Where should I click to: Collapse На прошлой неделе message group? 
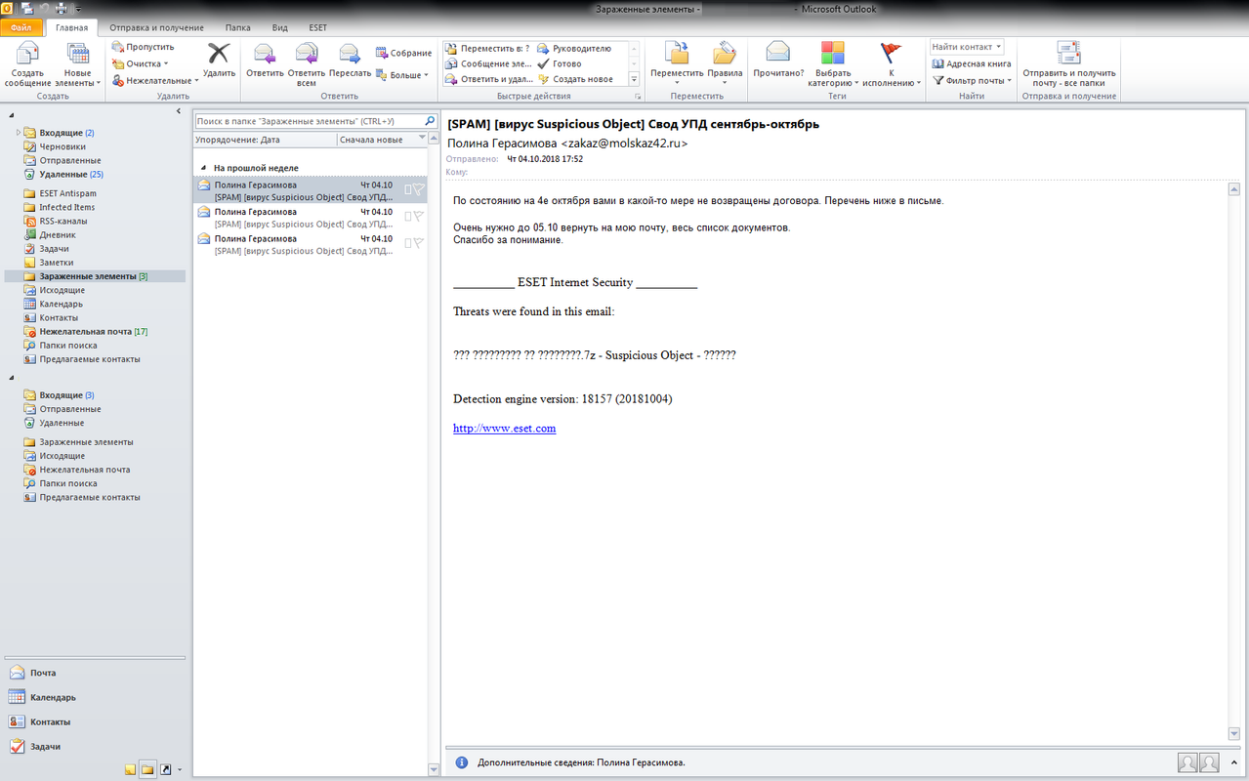pyautogui.click(x=203, y=168)
